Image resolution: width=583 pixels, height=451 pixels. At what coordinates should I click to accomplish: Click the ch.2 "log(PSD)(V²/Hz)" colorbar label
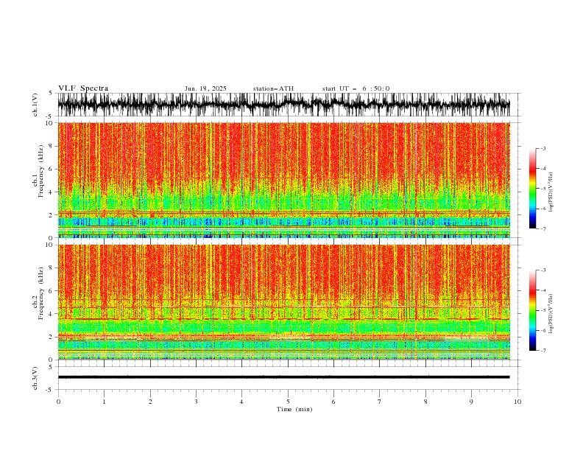tap(551, 314)
